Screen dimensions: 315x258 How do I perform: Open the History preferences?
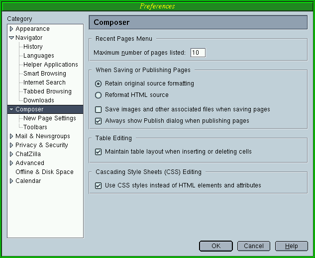tap(33, 47)
